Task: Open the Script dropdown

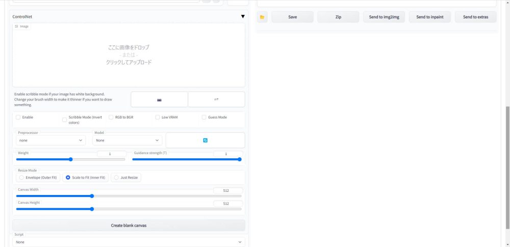Action: [x=129, y=242]
